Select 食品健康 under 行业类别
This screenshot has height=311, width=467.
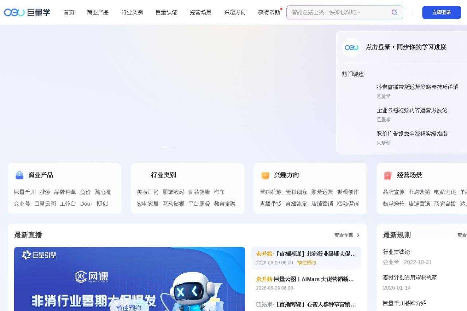tap(199, 192)
